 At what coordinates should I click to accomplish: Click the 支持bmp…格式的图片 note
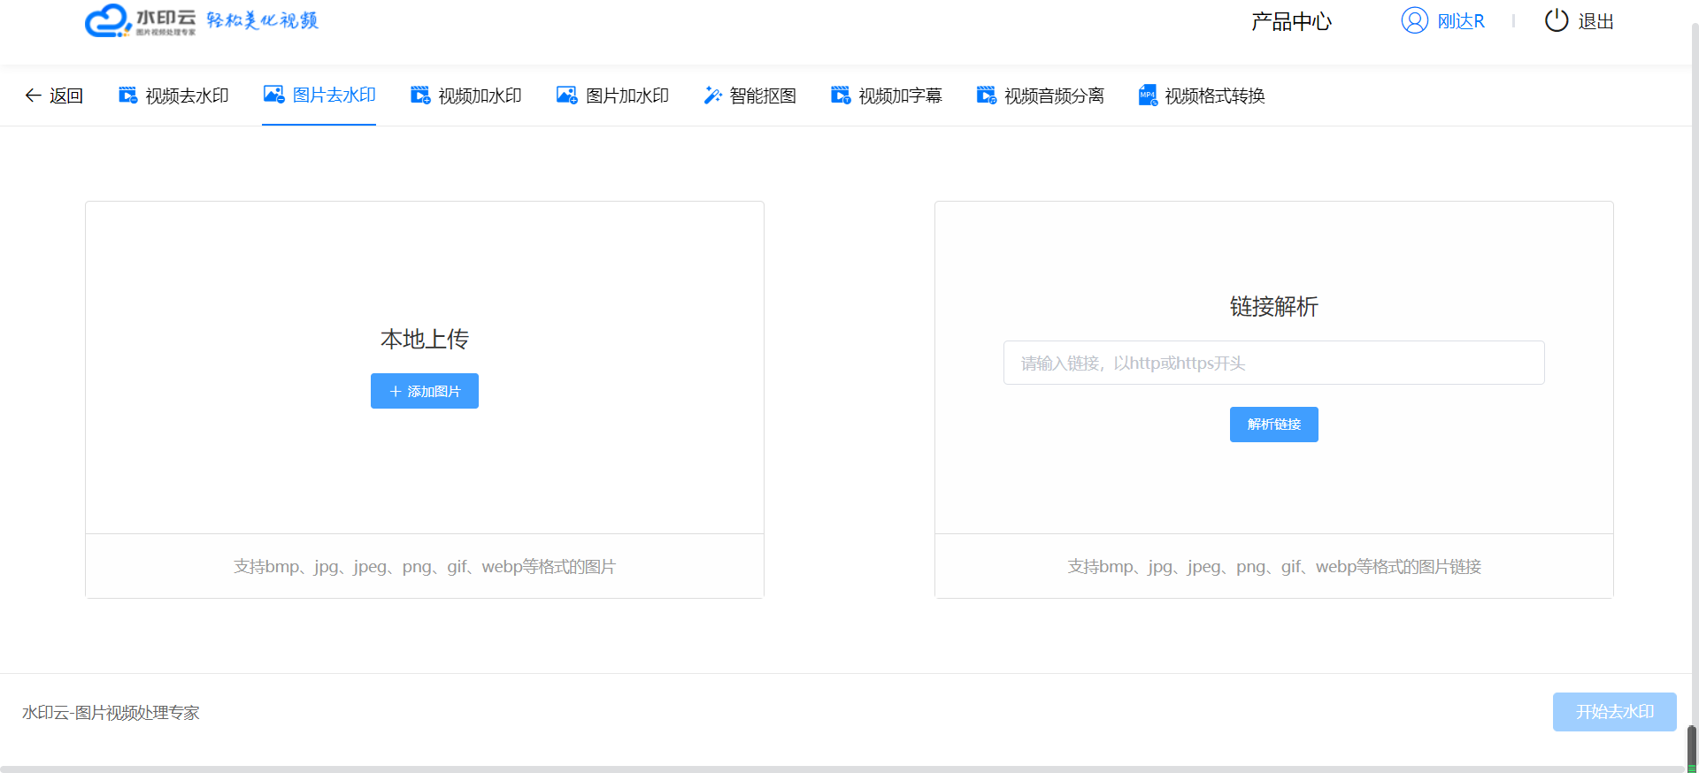pos(425,566)
